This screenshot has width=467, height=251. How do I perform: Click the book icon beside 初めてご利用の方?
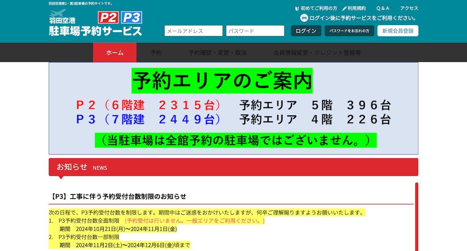(x=297, y=8)
